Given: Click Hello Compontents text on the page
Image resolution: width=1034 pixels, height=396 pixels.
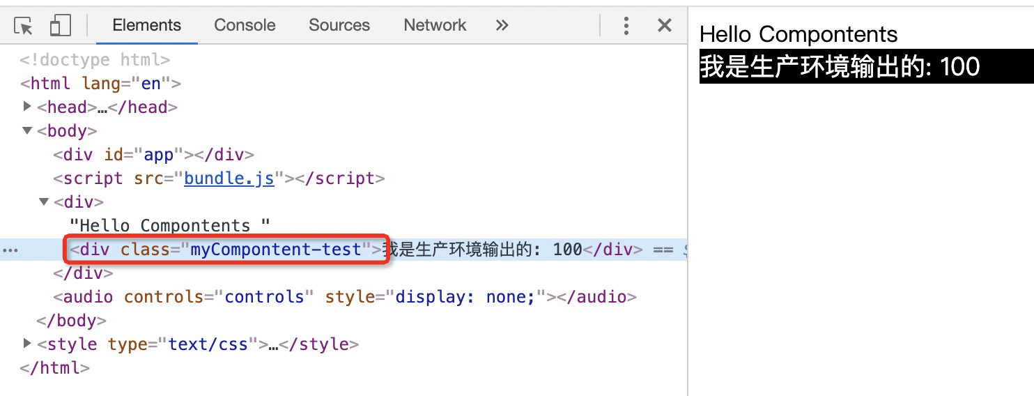Looking at the screenshot, I should [798, 34].
